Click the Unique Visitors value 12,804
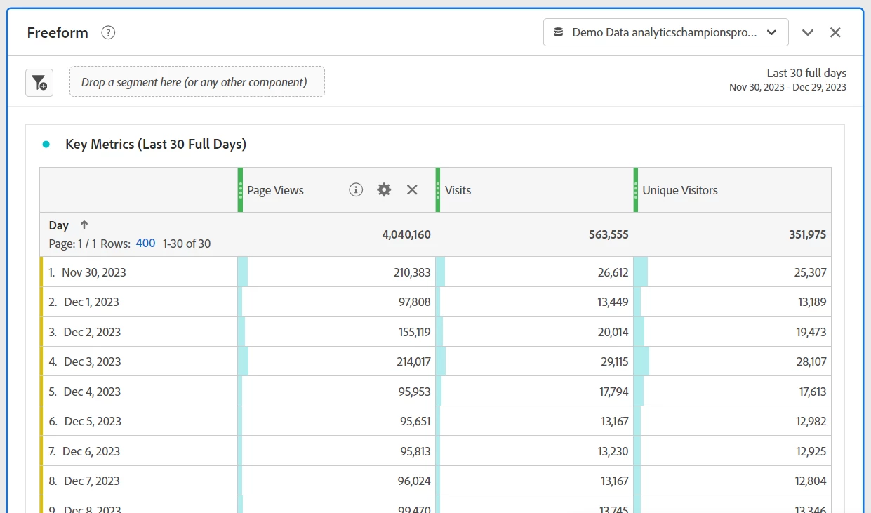 [x=811, y=481]
